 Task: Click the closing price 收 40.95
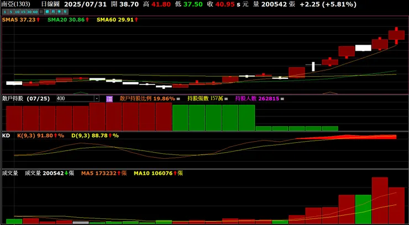[x=221, y=4]
